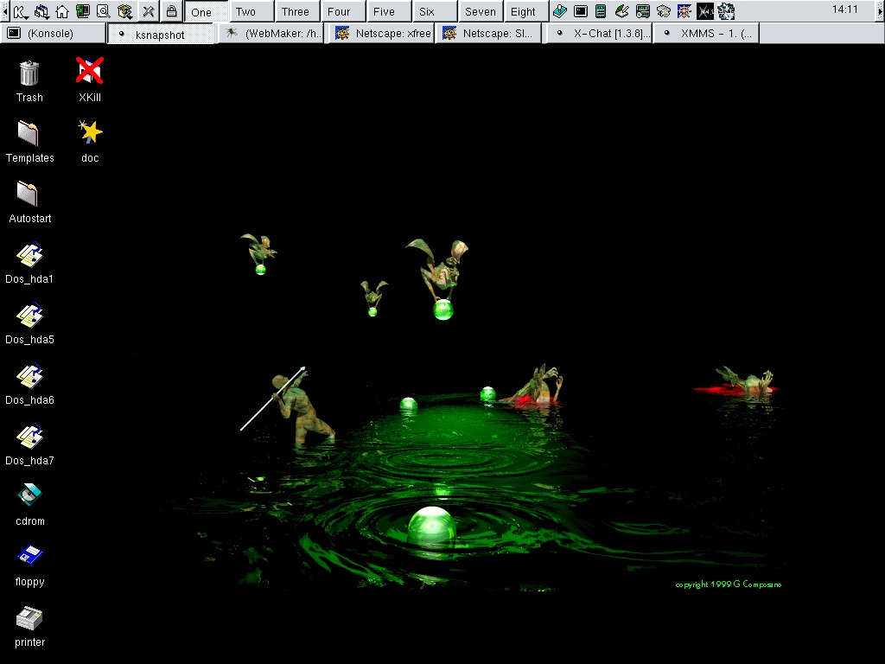Open the window list panel icon
Screen dimensions: 885x664
click(x=41, y=10)
